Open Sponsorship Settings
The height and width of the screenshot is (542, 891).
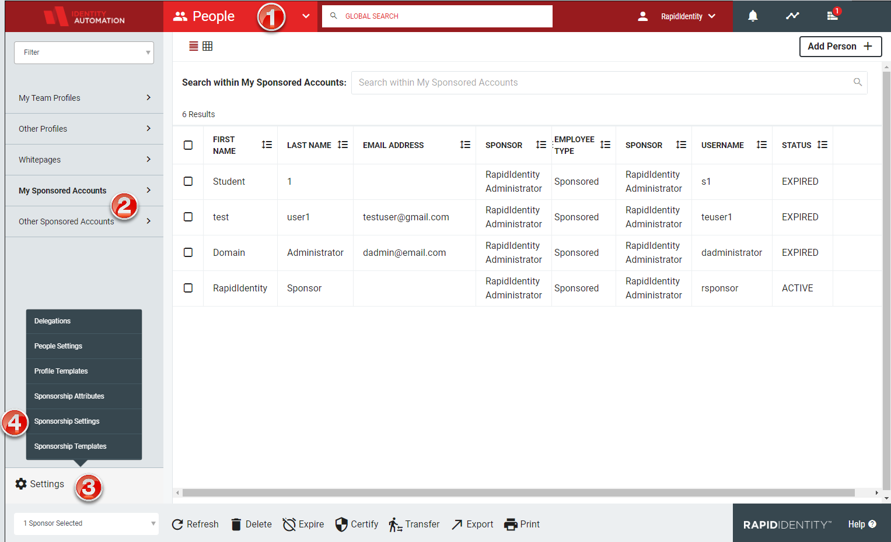click(84, 421)
